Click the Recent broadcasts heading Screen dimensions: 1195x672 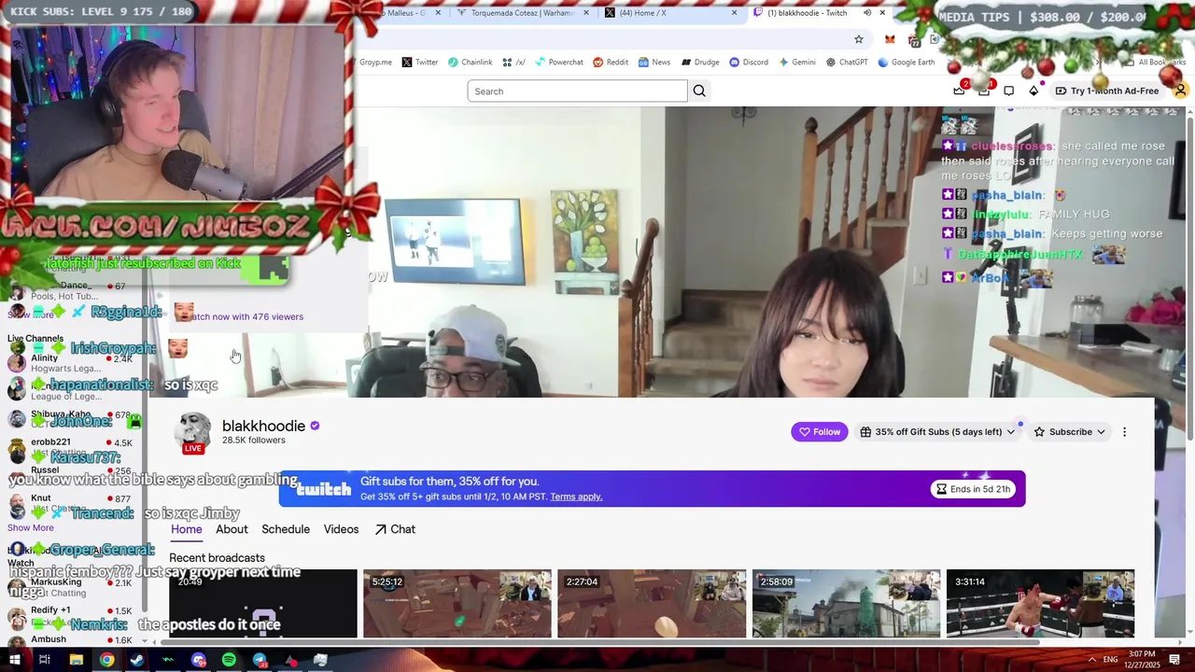(x=218, y=558)
